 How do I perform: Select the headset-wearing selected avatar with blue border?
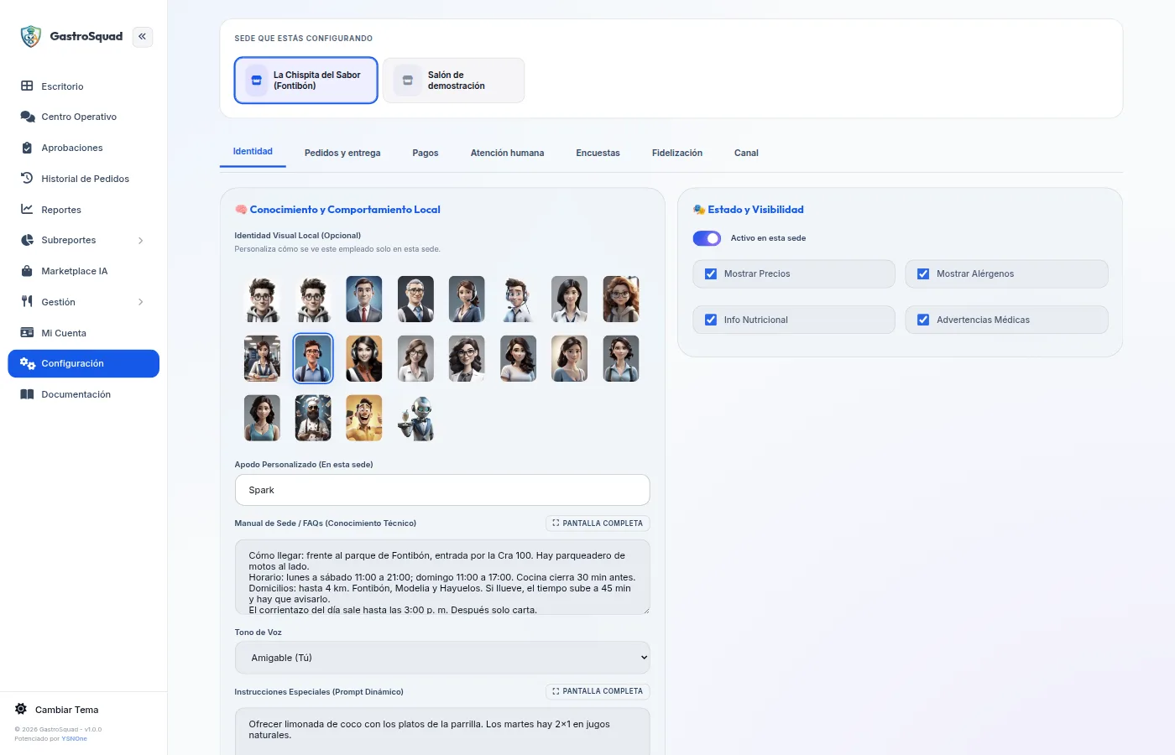coord(313,358)
